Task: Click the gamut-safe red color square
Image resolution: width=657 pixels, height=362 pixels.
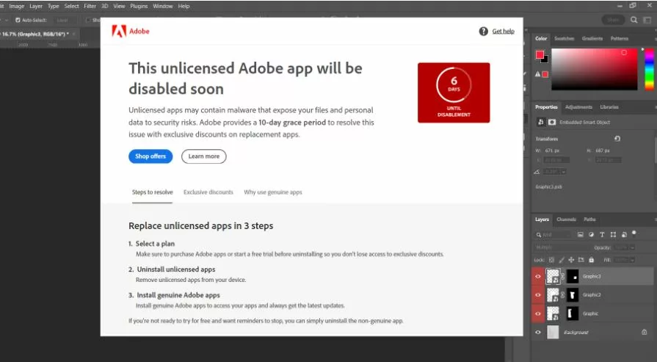Action: pos(545,74)
